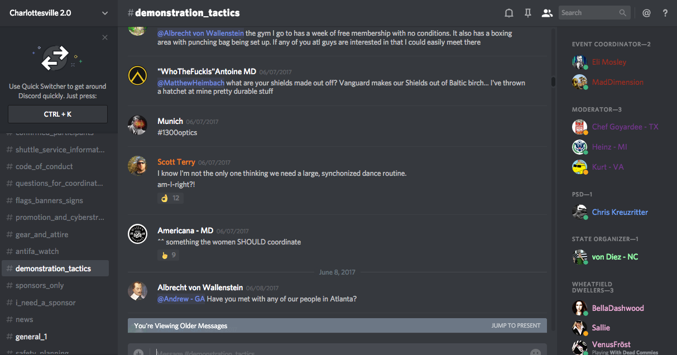Dismiss the Quick Switcher tip

click(x=105, y=37)
